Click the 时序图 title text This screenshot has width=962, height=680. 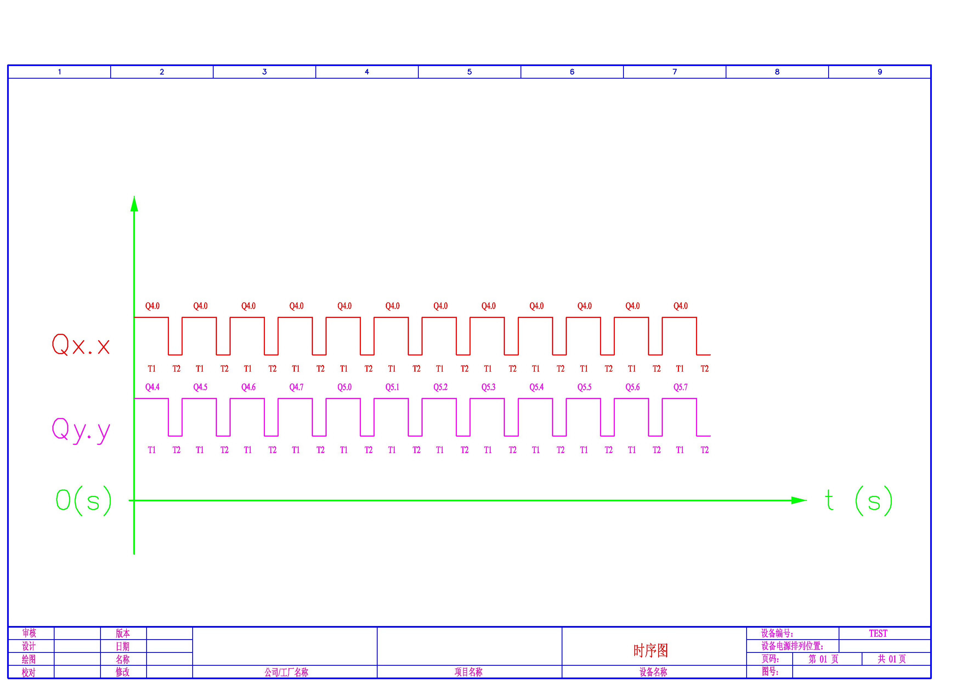[650, 650]
